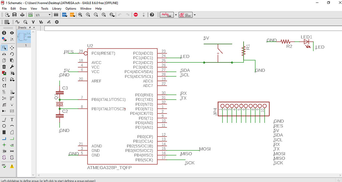Open the Grid settings dropdown
Viewport: 342px width, 182px height.
point(7,22)
